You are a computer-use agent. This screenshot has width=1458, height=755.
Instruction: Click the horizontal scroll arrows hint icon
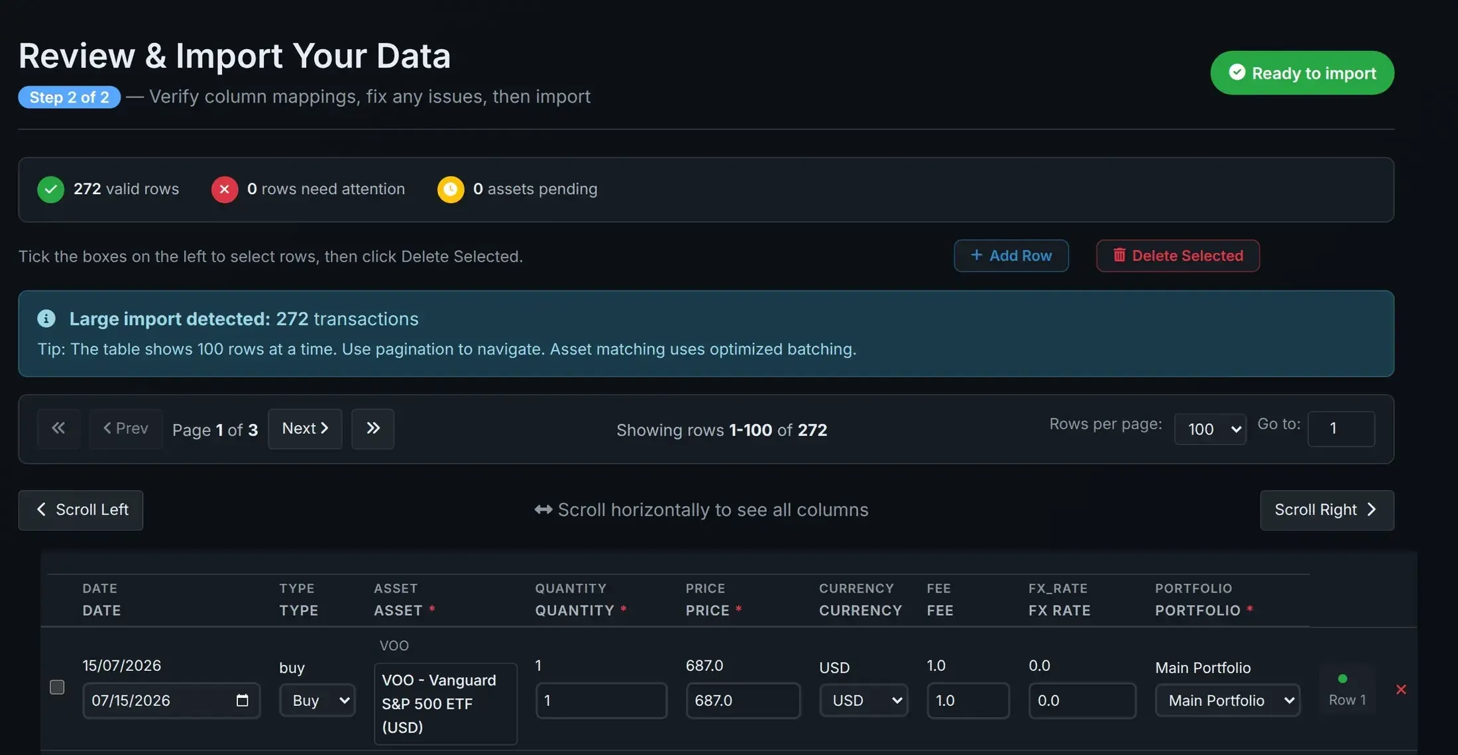(543, 509)
